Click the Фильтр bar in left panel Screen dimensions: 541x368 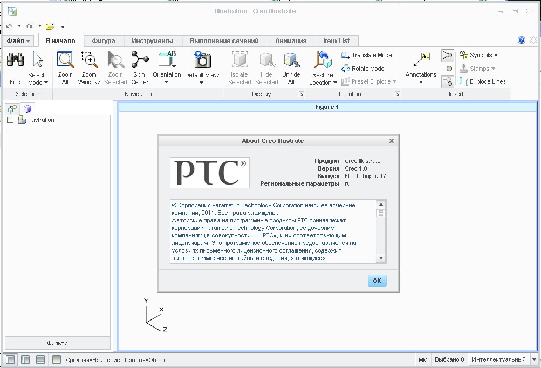pyautogui.click(x=58, y=343)
